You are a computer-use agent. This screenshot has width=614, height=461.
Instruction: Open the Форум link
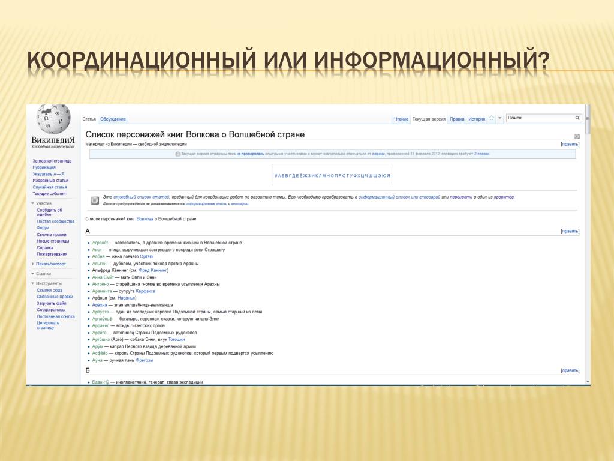[x=43, y=227]
